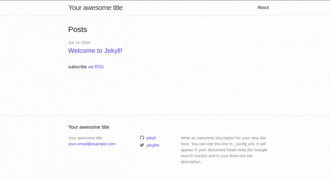Click the GitHub octocat icon in footer
Viewport: 330px width, 179px height.
(x=142, y=138)
